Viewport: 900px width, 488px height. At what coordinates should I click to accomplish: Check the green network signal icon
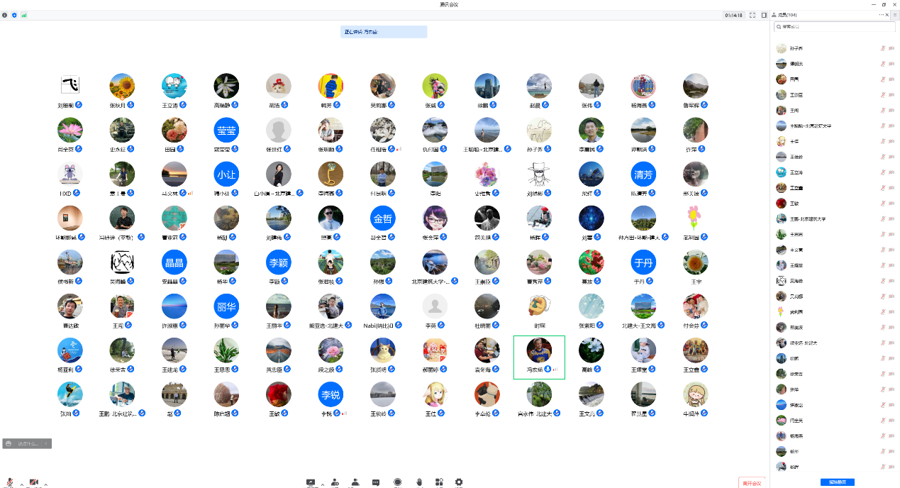pyautogui.click(x=24, y=15)
